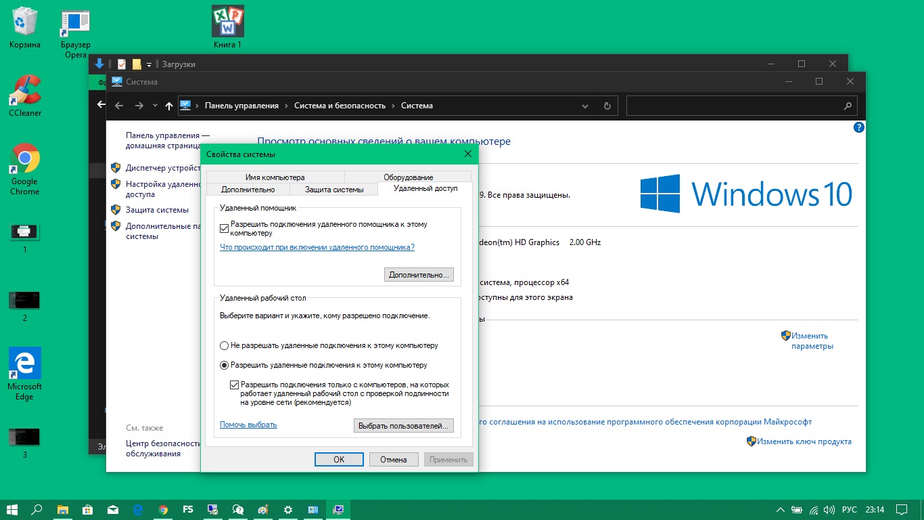Open File Explorer from the taskbar

click(x=63, y=509)
